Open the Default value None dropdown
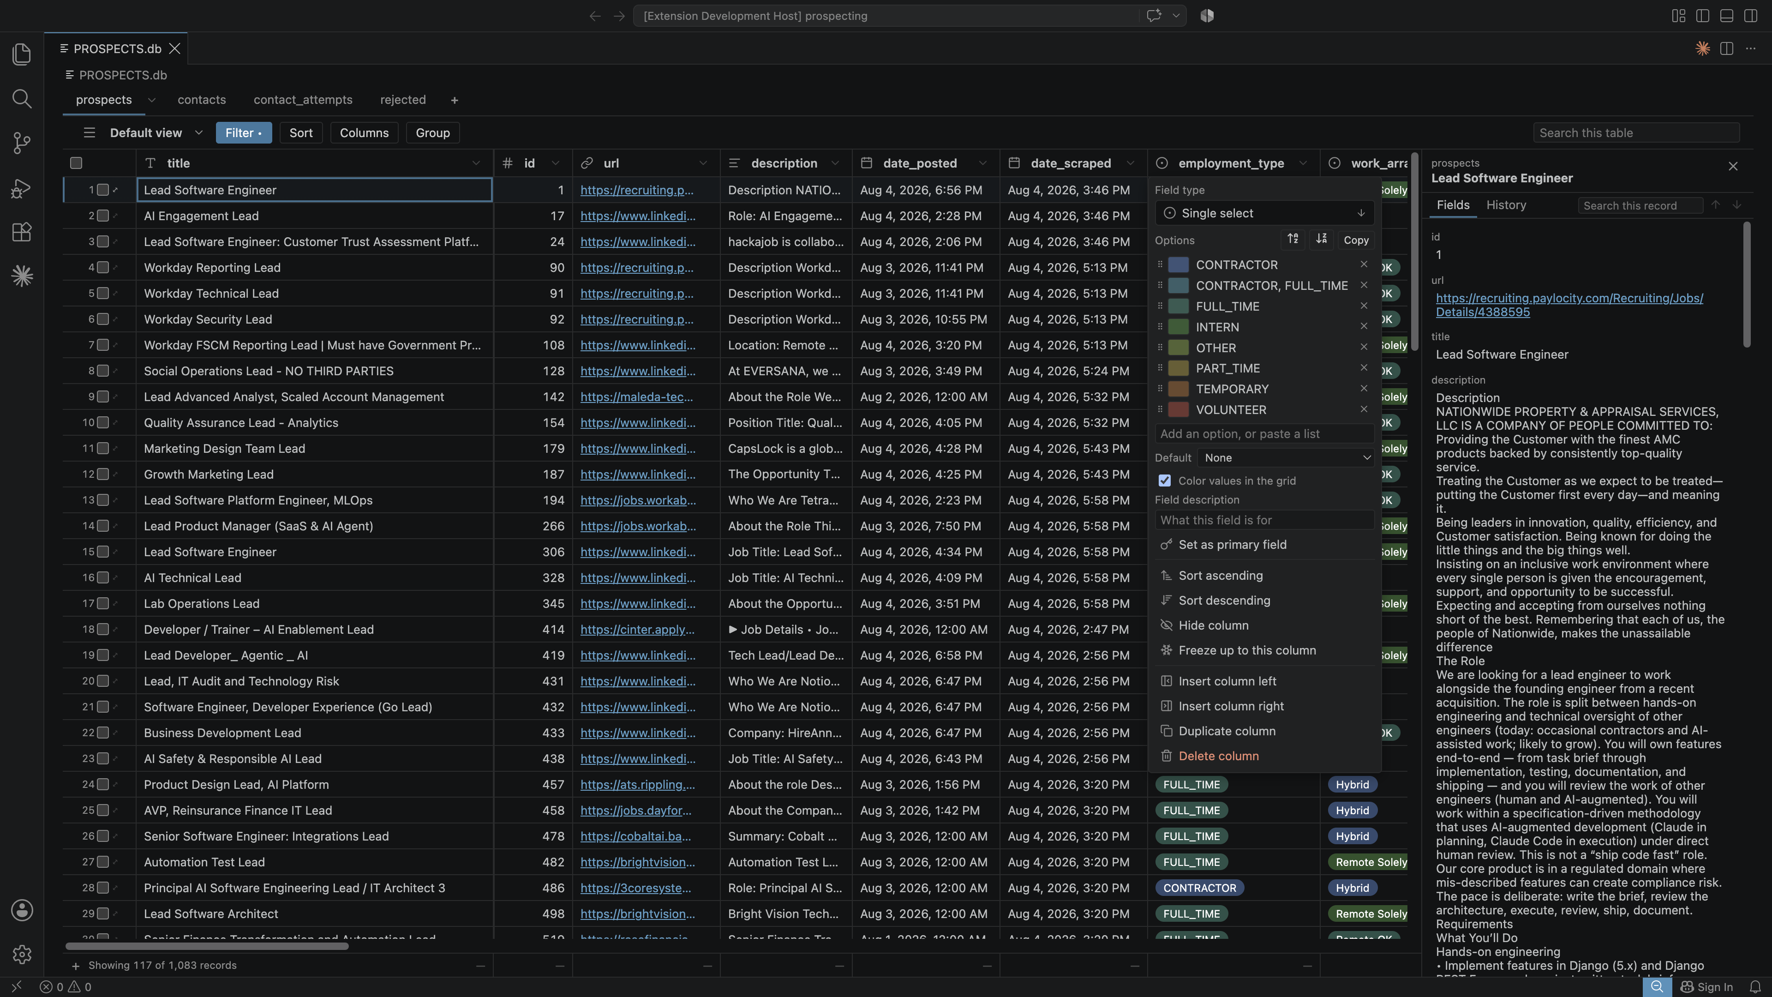Image resolution: width=1772 pixels, height=997 pixels. click(1286, 457)
